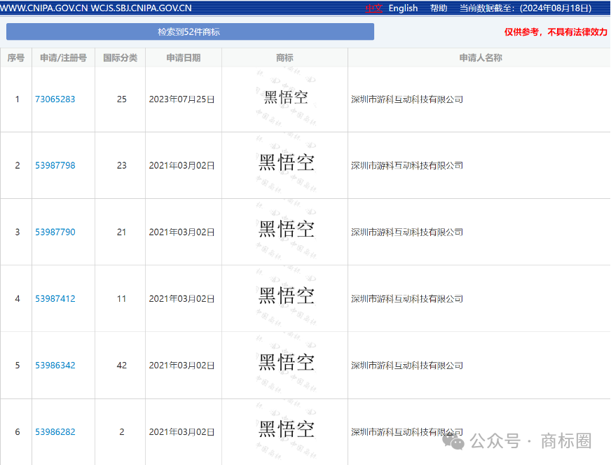The image size is (611, 465).
Task: Click application date in row 5
Action: pos(181,366)
